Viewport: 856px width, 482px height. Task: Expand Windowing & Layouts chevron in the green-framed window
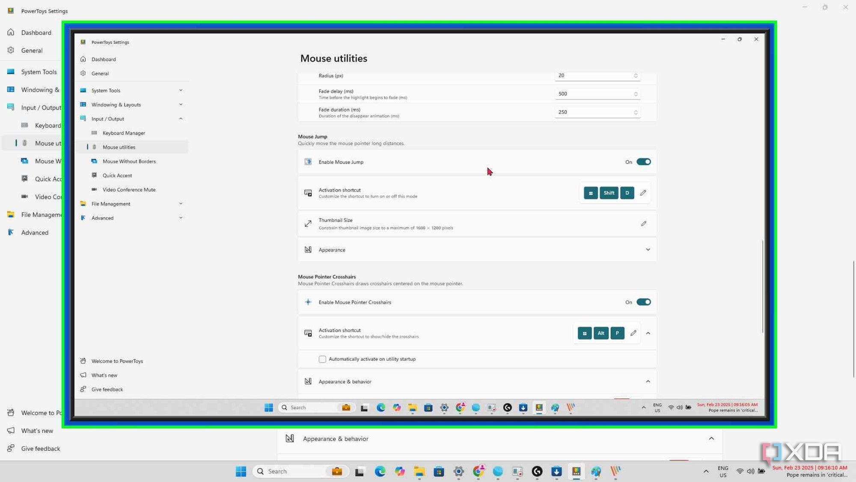[x=181, y=105]
